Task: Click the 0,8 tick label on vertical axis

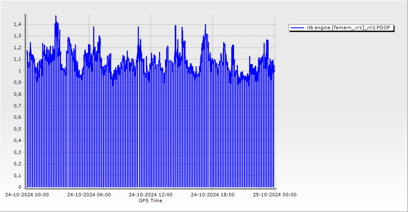Action: pyautogui.click(x=17, y=94)
